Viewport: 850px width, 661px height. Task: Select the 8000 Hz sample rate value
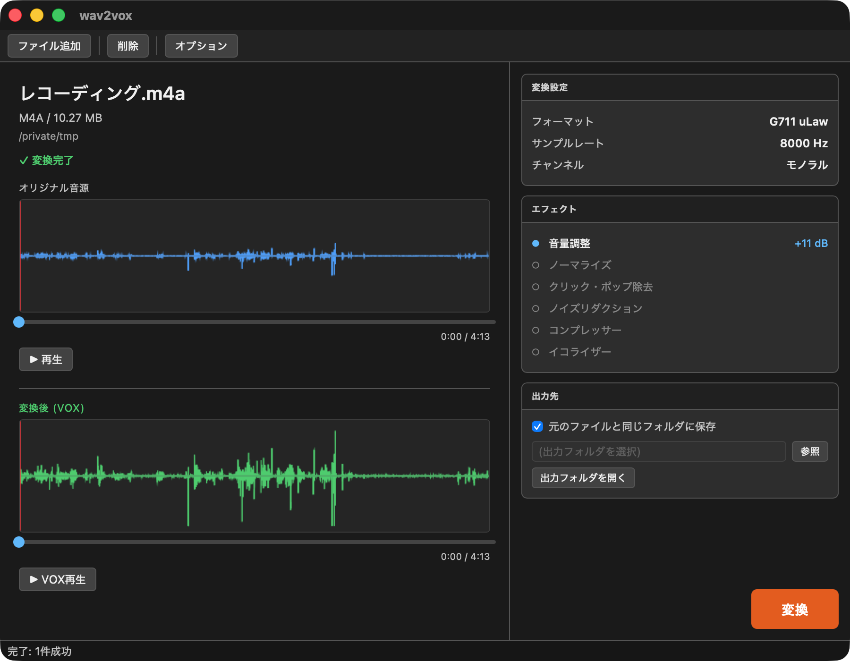click(804, 143)
